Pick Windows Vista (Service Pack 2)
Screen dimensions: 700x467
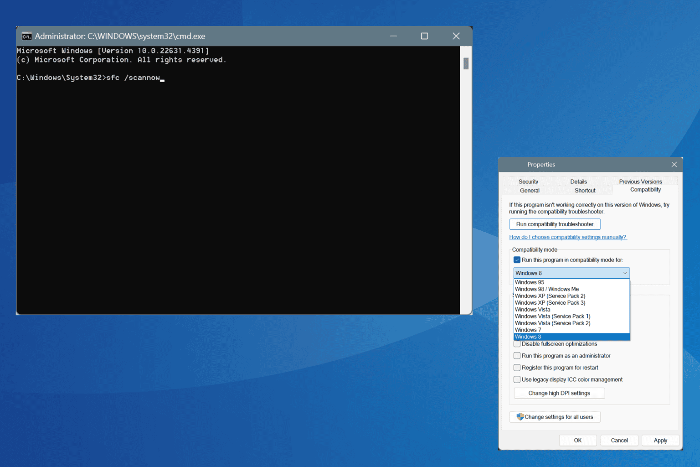571,323
